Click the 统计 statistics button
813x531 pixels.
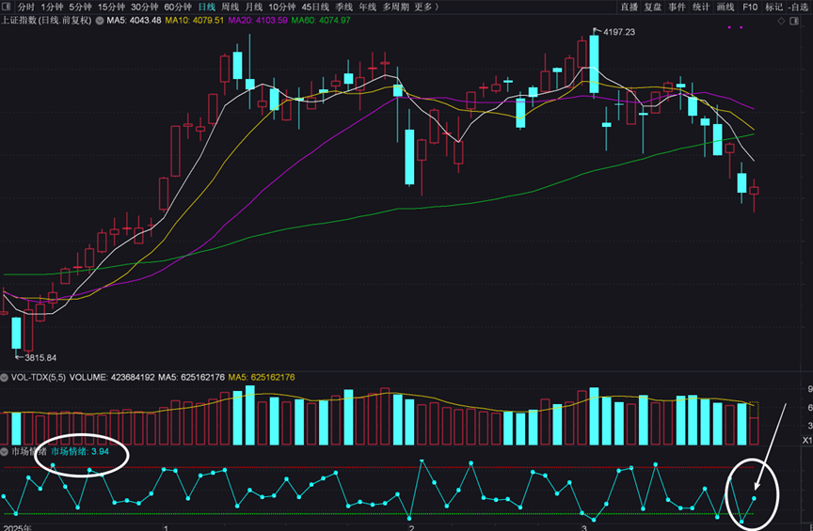(x=701, y=7)
